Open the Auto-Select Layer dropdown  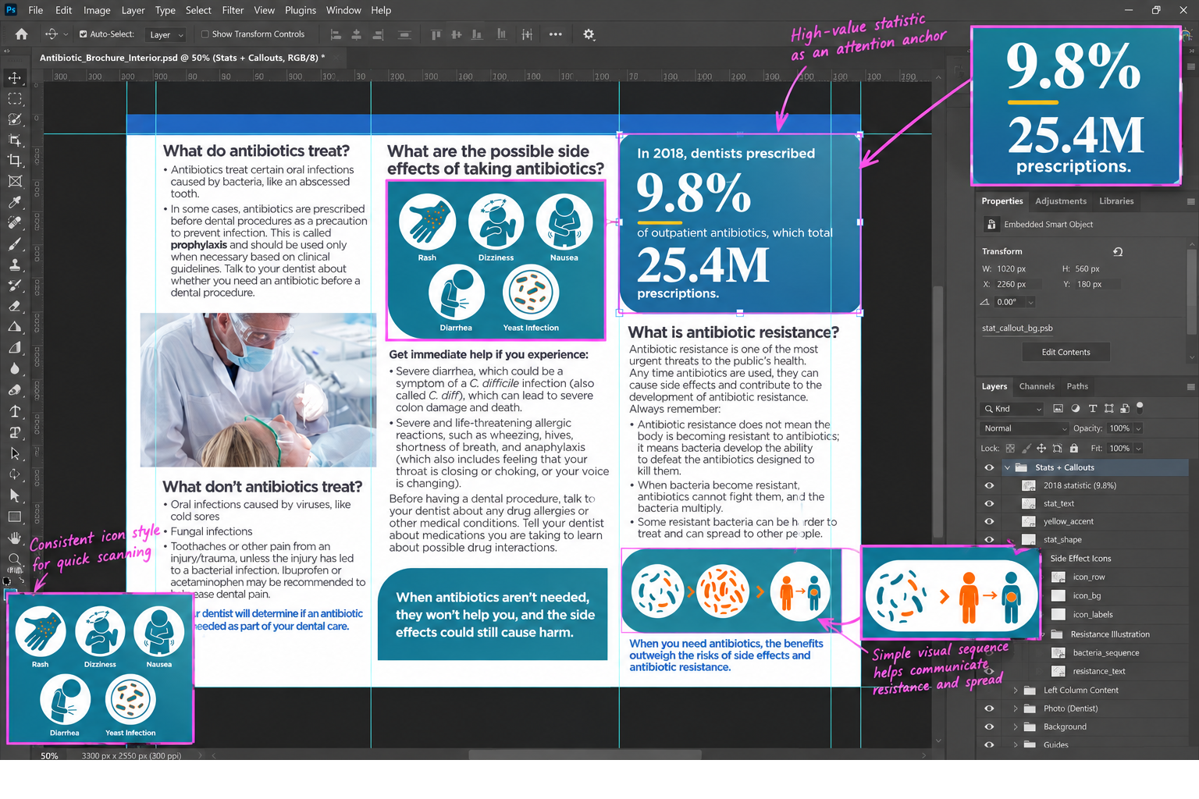coord(166,34)
